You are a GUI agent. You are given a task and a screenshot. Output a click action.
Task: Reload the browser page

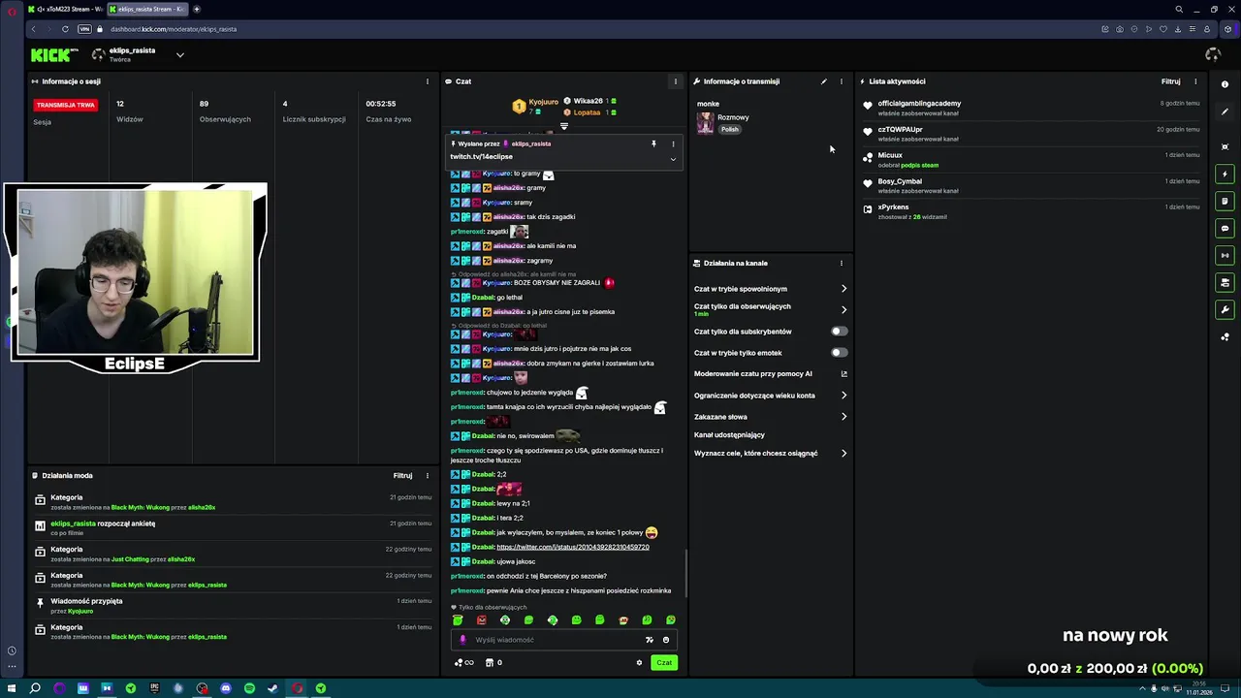65,29
